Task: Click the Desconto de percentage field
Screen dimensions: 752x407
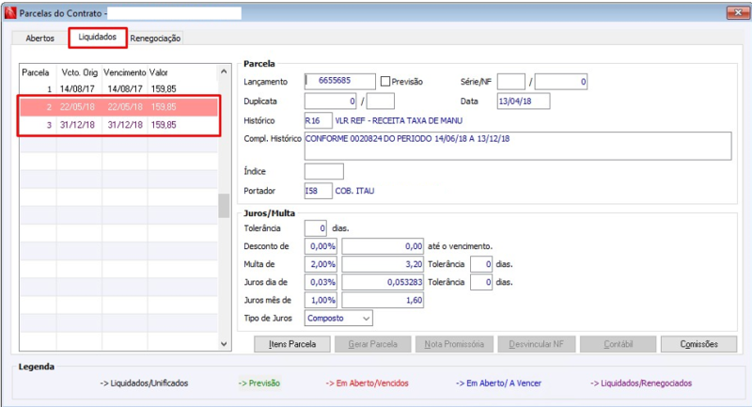Action: [321, 246]
